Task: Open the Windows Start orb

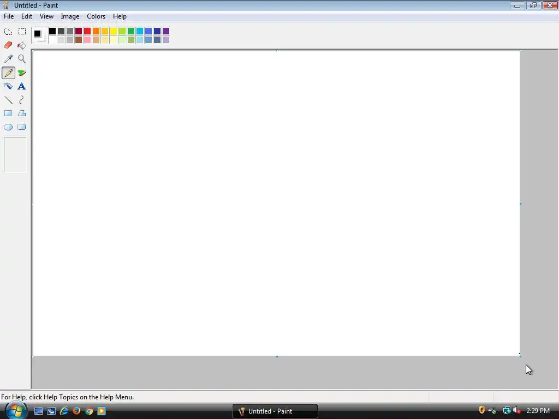Action: [15, 410]
